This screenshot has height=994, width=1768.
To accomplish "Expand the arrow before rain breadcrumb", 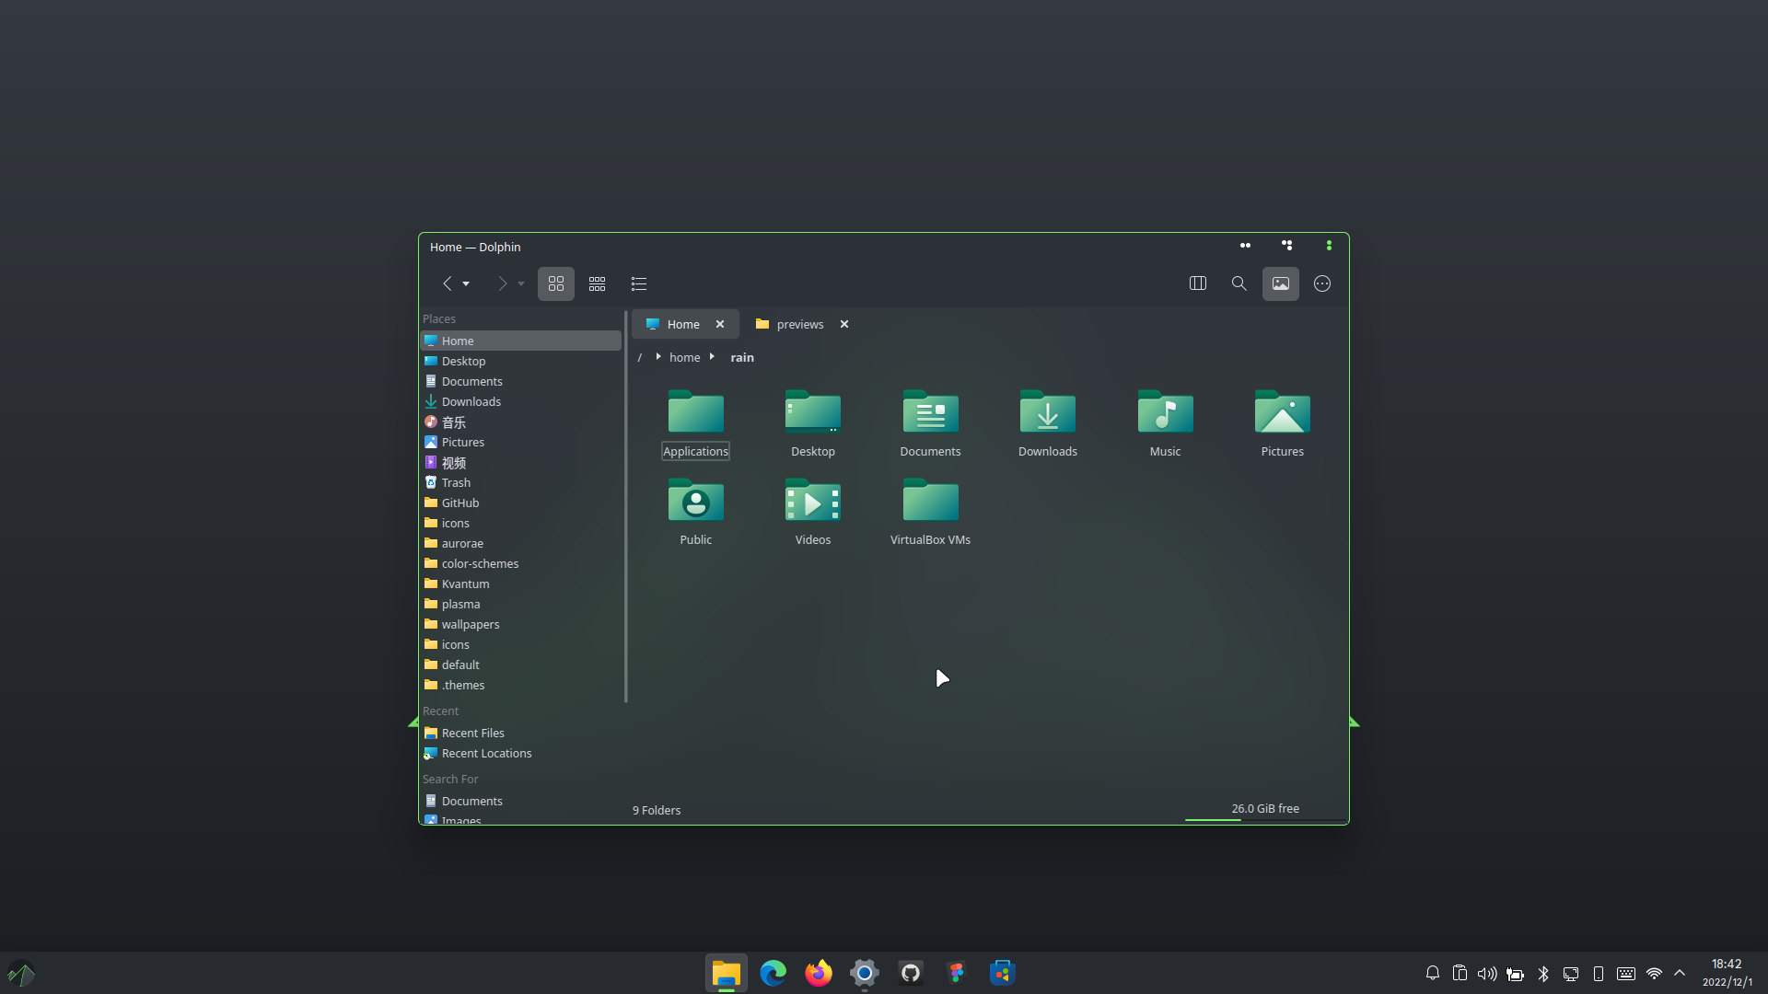I will pos(712,356).
